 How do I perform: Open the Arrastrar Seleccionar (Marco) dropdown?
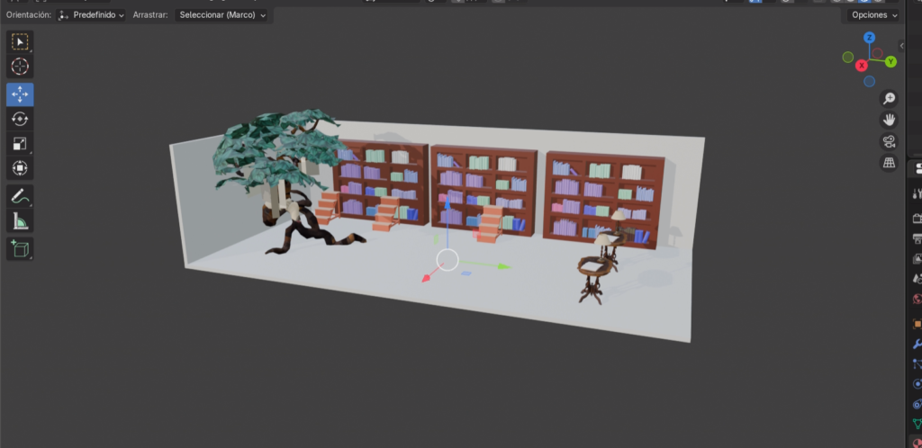pyautogui.click(x=221, y=15)
